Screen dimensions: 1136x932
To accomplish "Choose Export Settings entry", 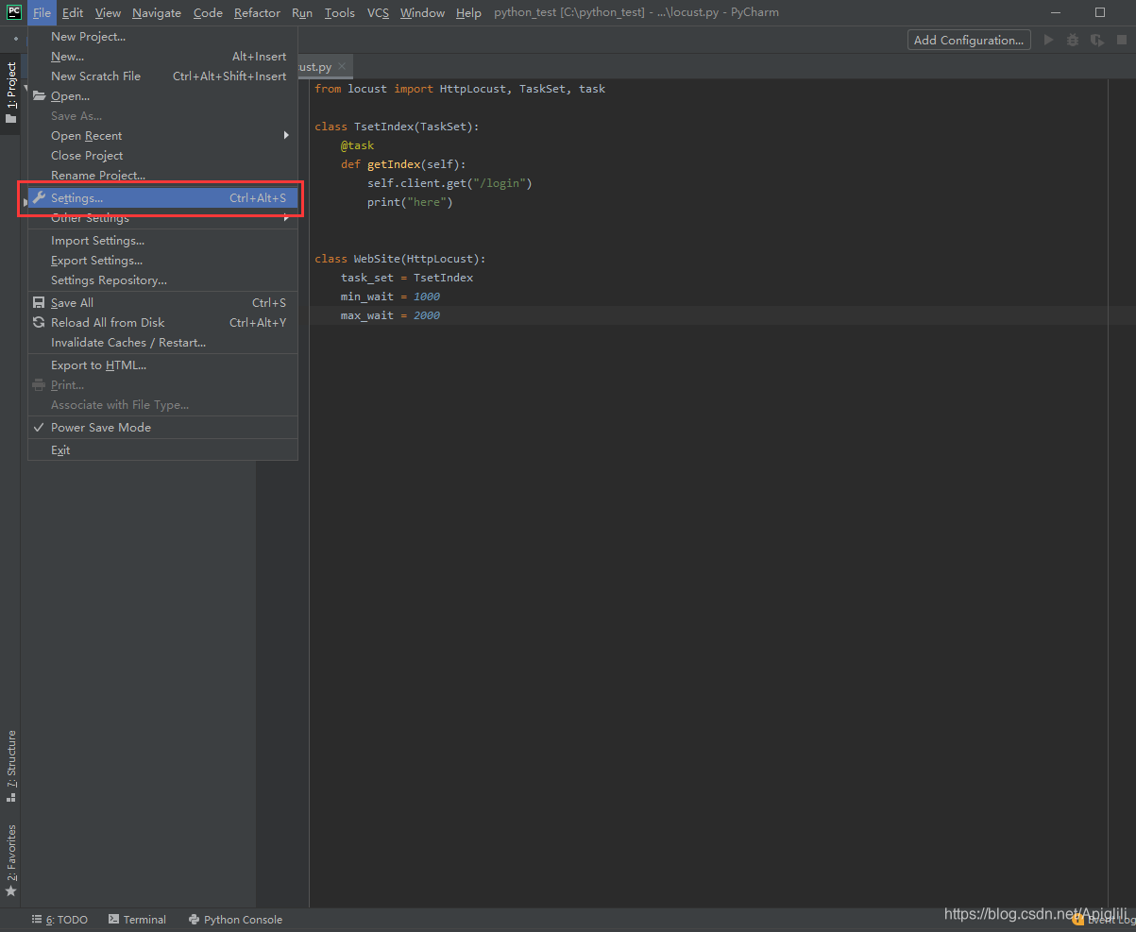I will (162, 261).
